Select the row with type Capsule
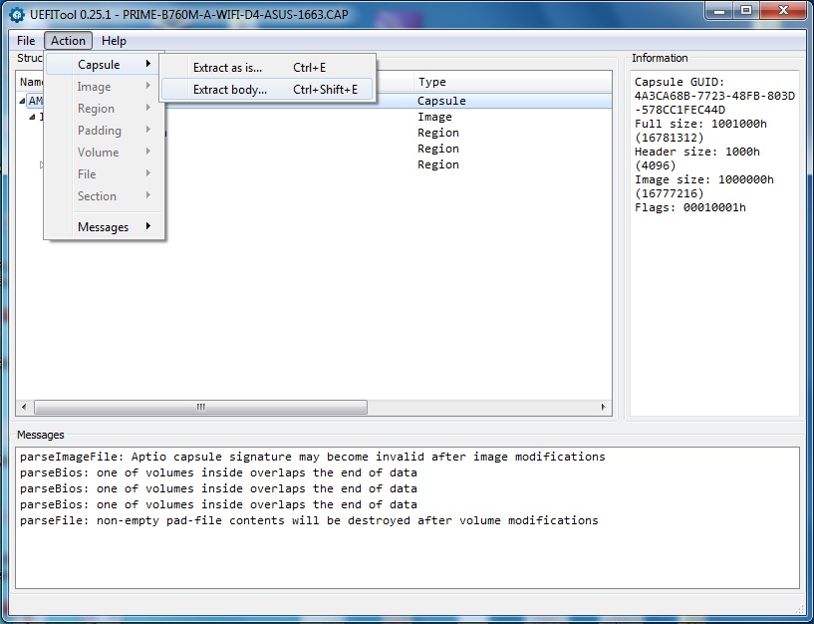 click(x=441, y=101)
